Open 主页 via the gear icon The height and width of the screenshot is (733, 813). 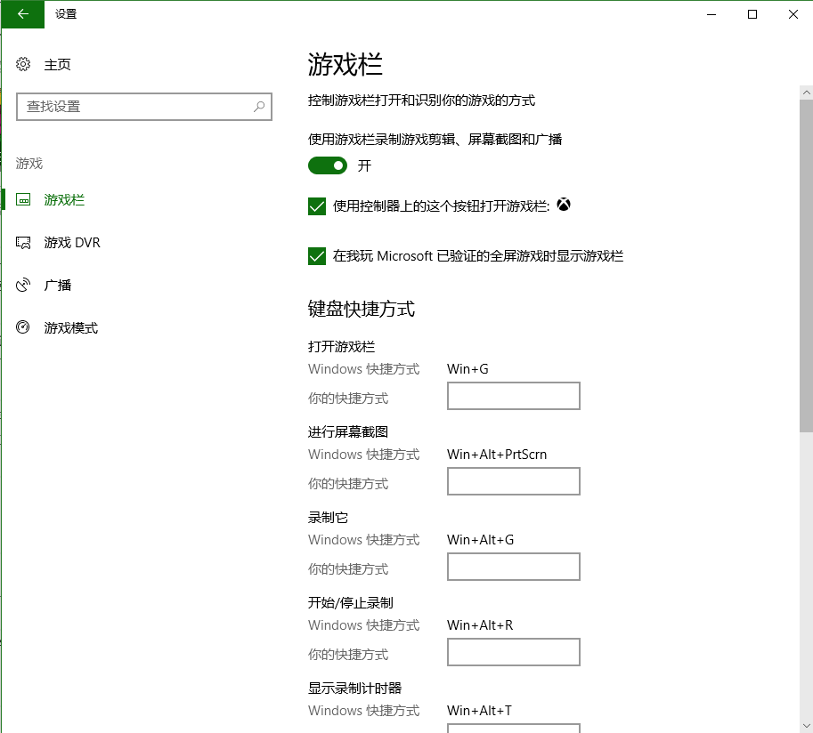click(23, 64)
